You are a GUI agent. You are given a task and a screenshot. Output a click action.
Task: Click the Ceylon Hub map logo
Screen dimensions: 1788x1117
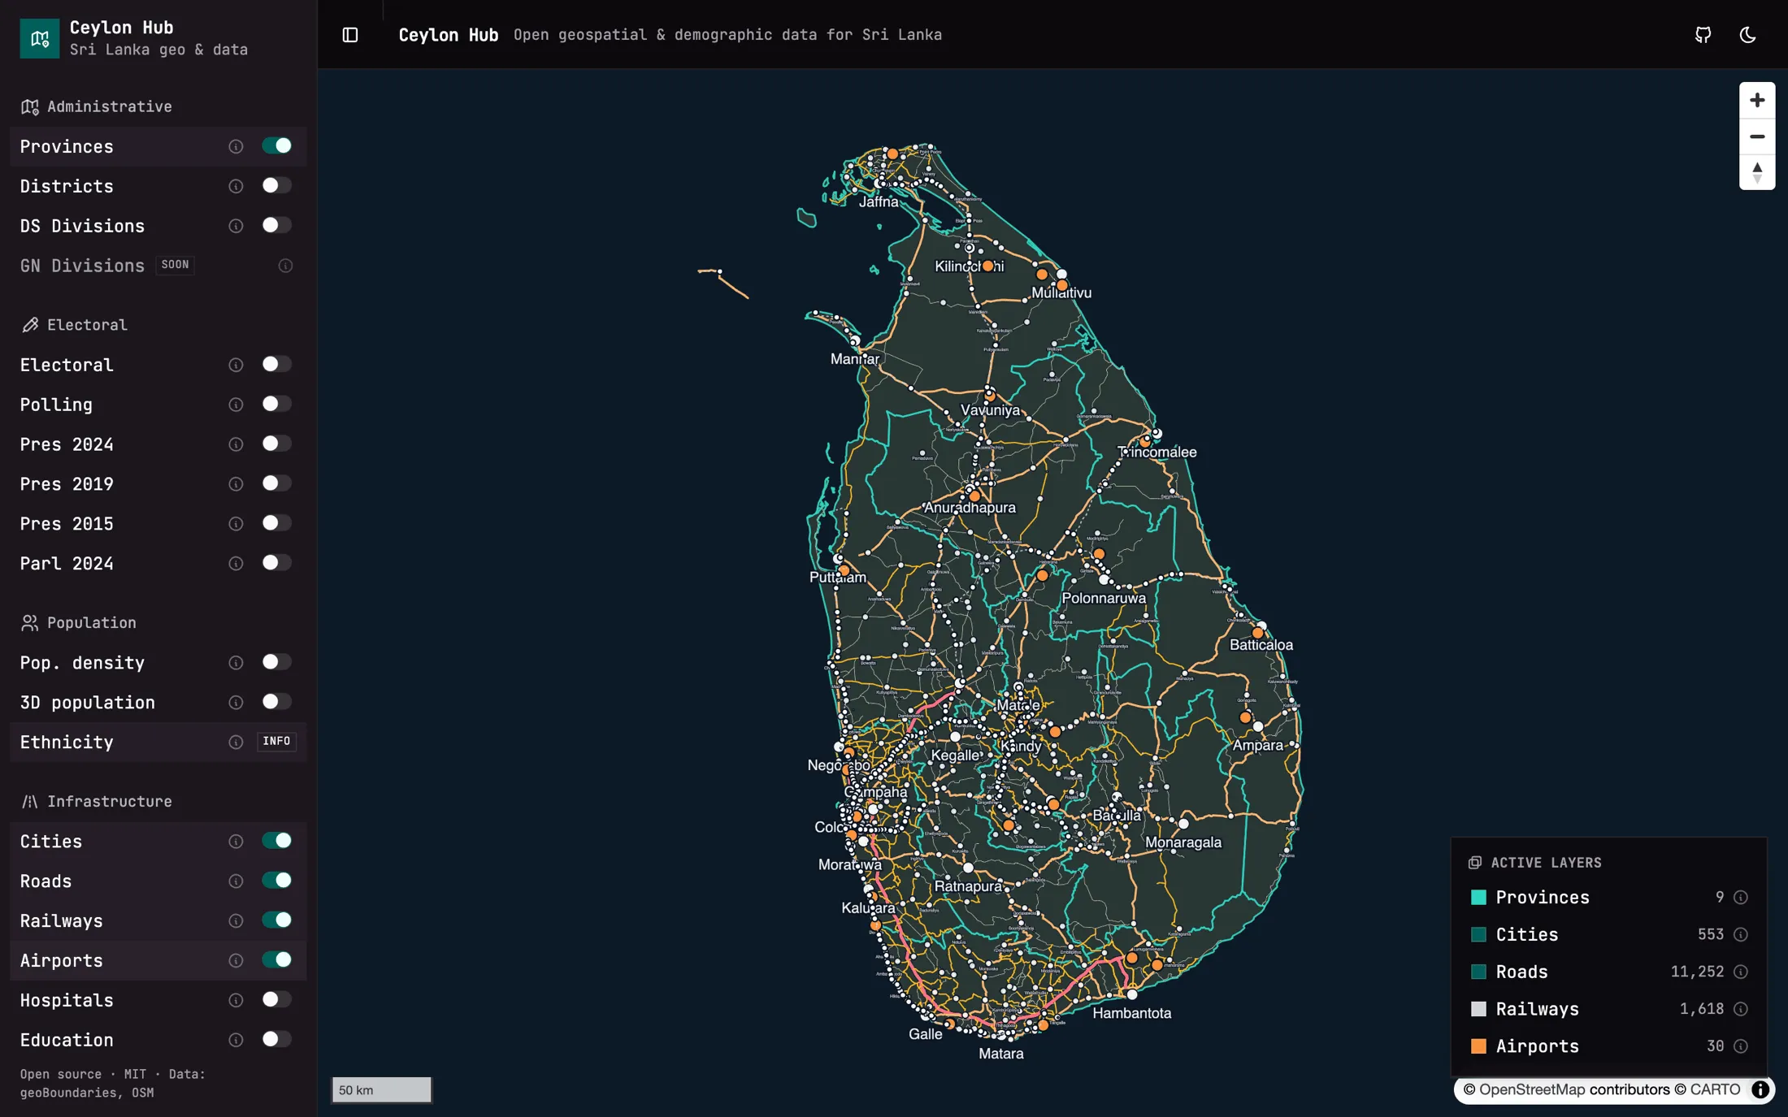40,38
